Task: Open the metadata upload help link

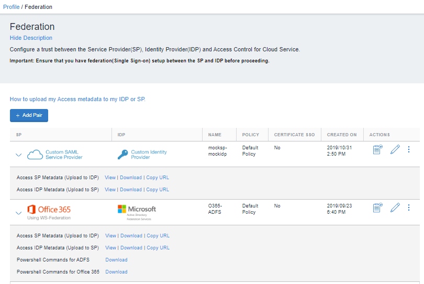Action: tap(77, 99)
